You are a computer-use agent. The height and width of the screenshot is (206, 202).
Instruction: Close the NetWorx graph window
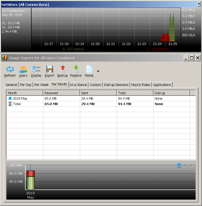click(x=199, y=4)
